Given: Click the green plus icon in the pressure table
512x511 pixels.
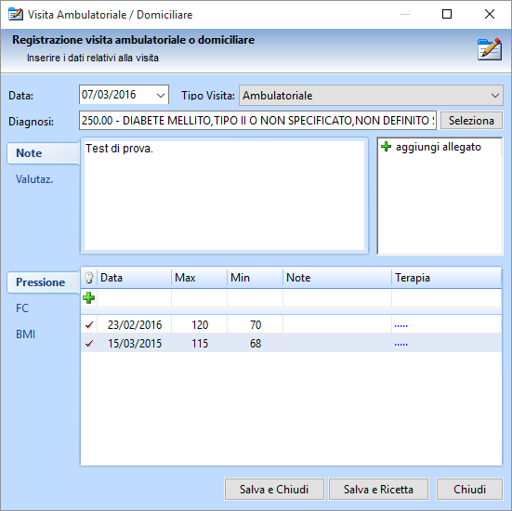Looking at the screenshot, I should 89,298.
